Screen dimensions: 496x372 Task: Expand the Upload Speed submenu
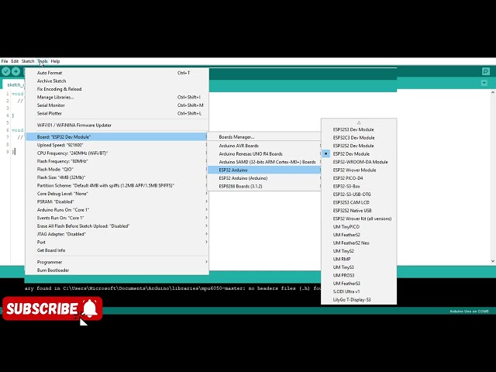[117, 145]
